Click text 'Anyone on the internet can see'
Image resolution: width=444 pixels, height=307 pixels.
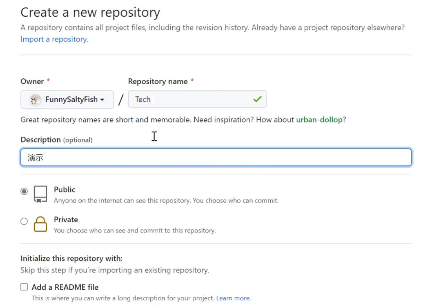(x=166, y=201)
